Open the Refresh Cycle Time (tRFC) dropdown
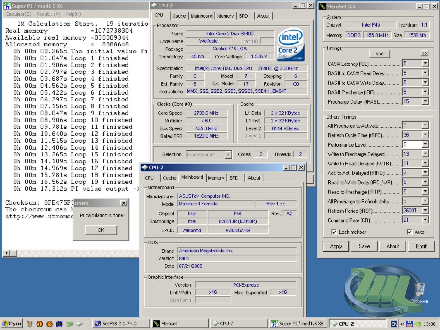The width and height of the screenshot is (440, 330). click(425, 135)
